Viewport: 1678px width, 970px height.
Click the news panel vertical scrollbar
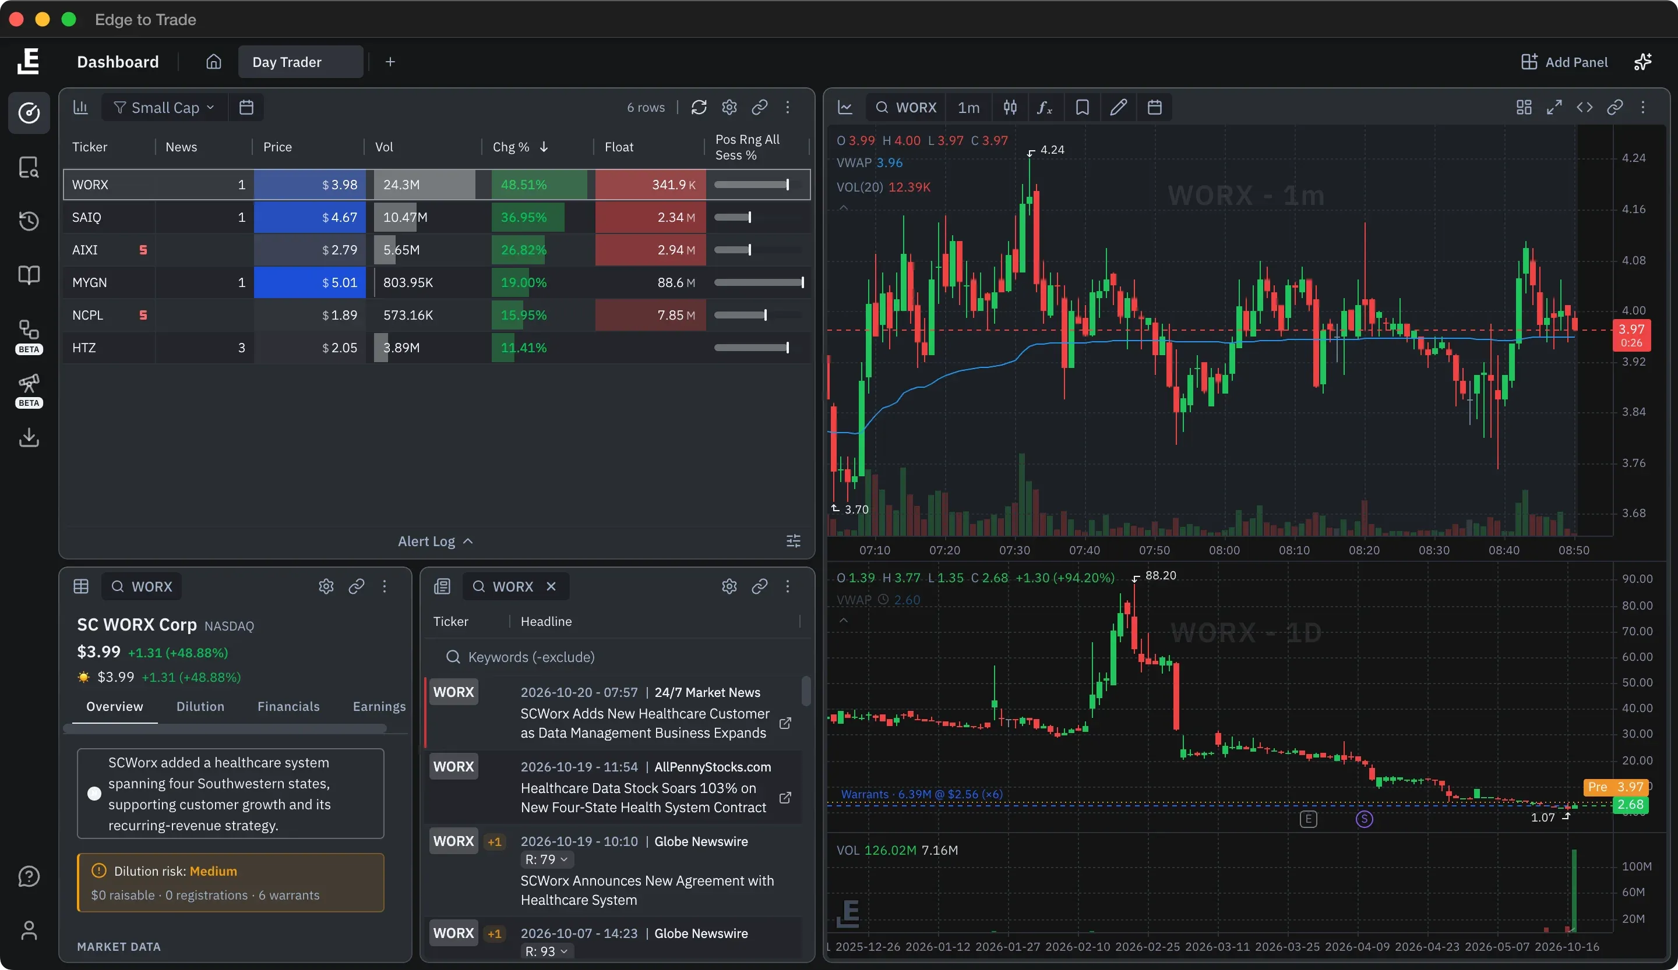806,691
